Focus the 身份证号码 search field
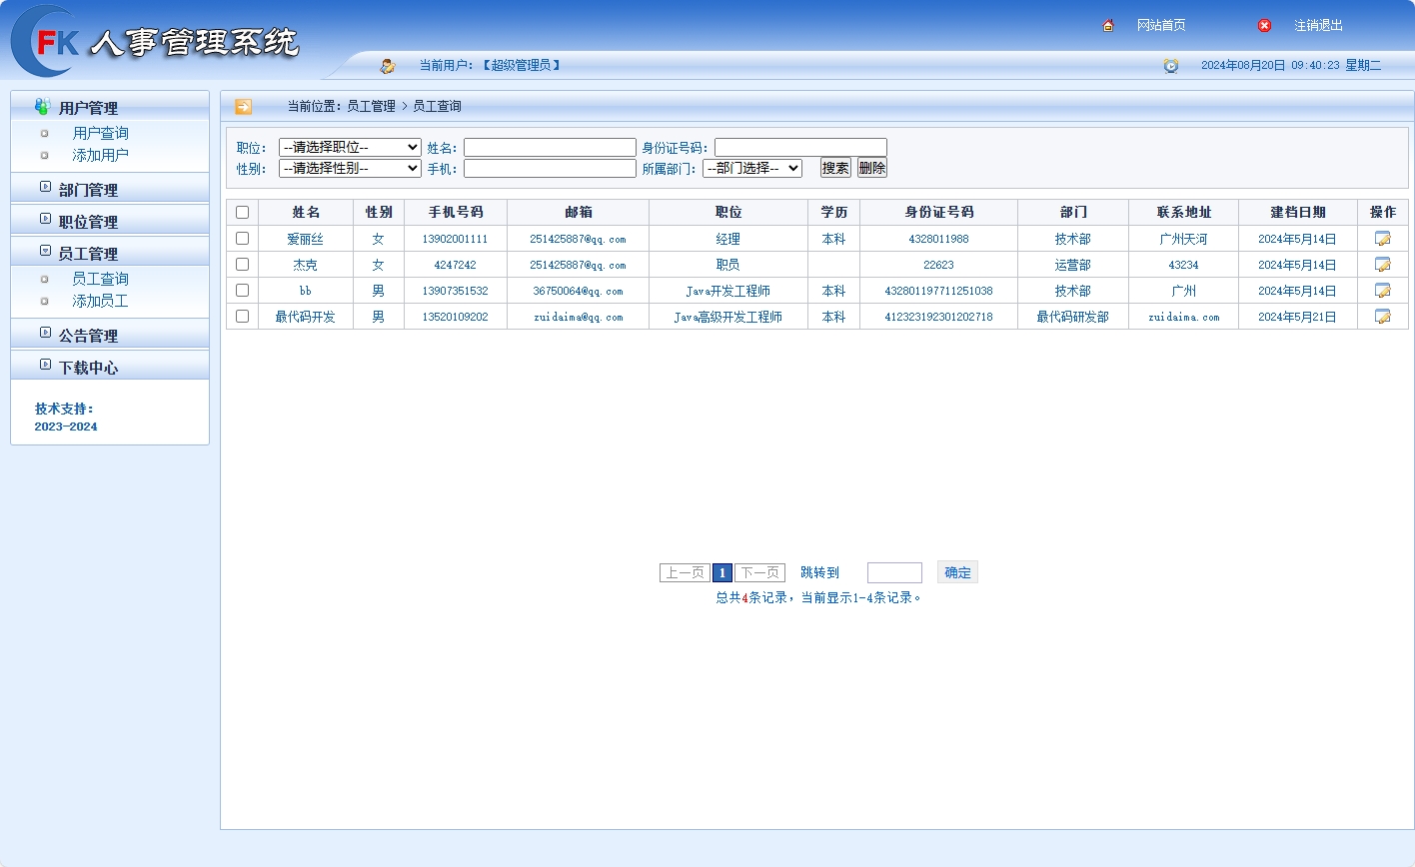Viewport: 1415px width, 867px height. (800, 147)
